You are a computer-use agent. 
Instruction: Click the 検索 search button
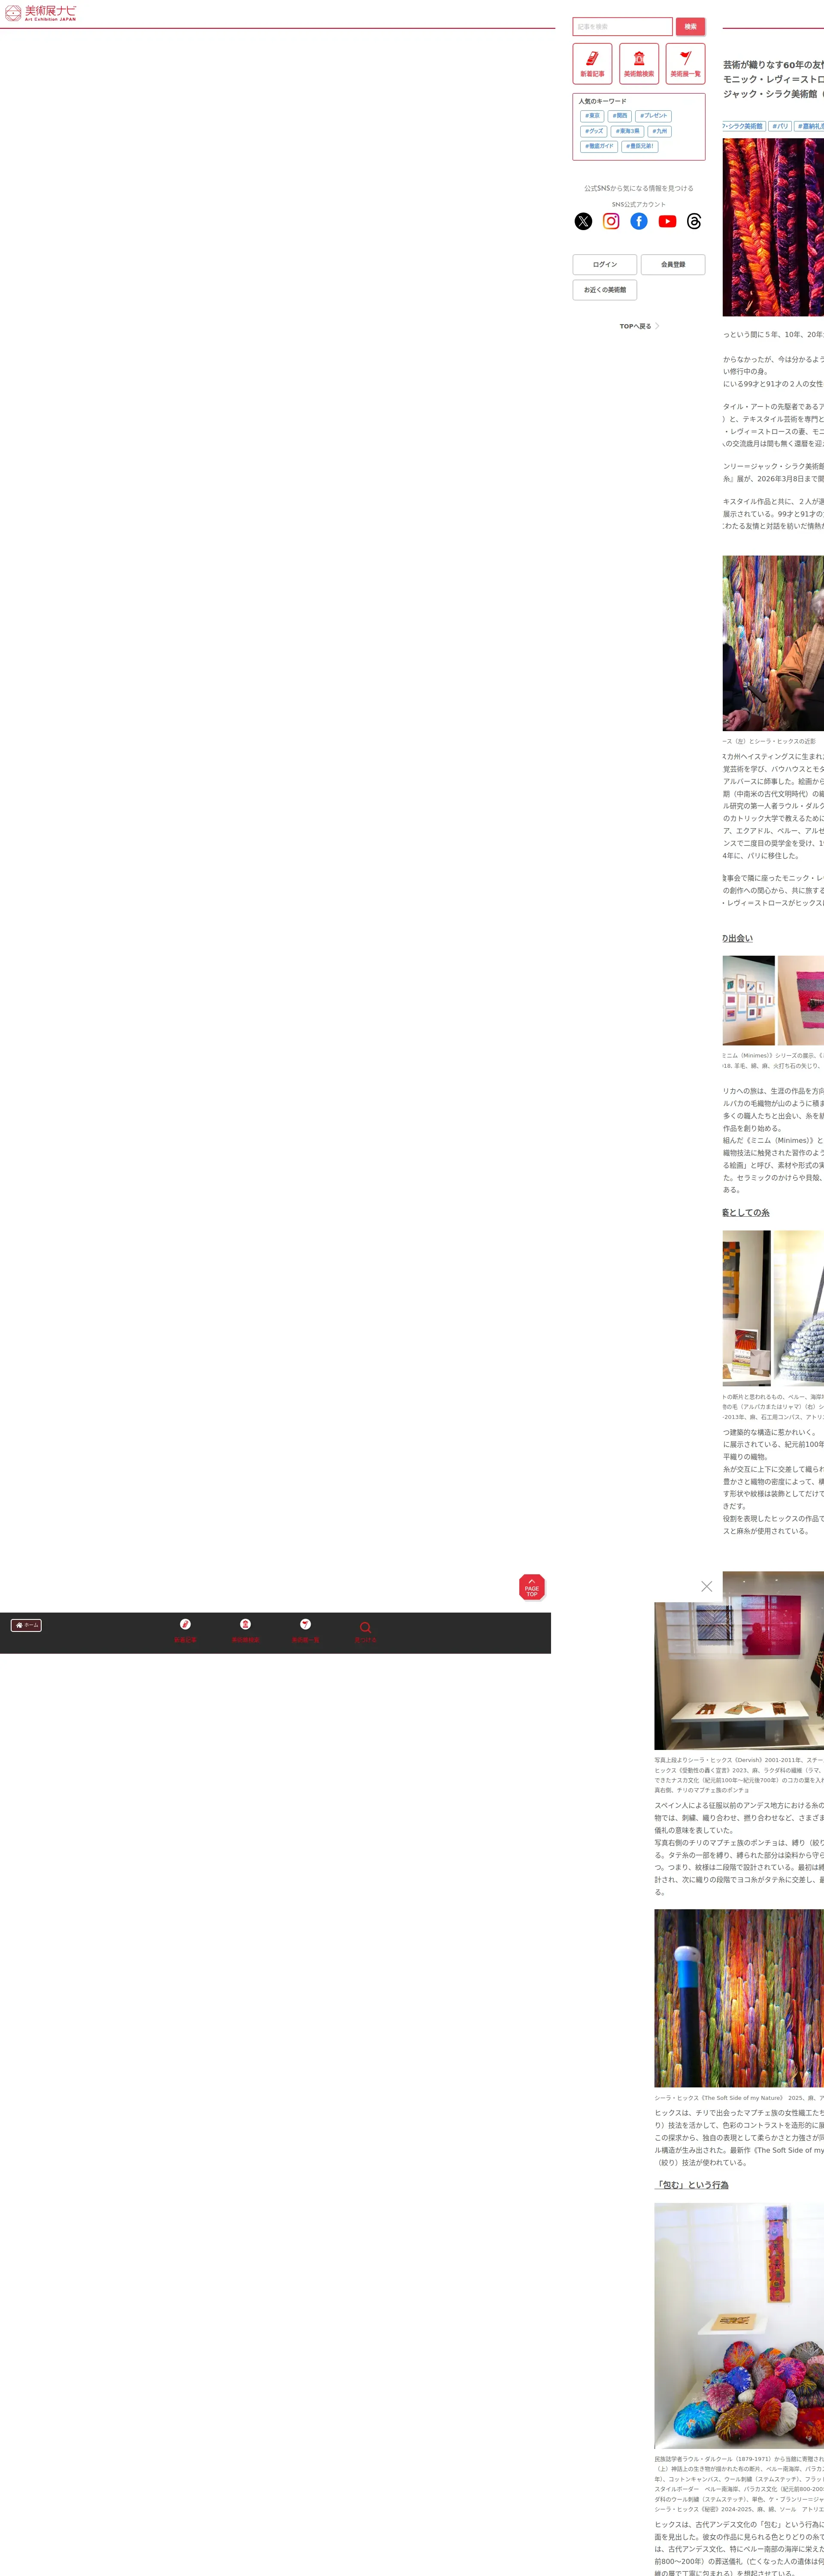690,27
